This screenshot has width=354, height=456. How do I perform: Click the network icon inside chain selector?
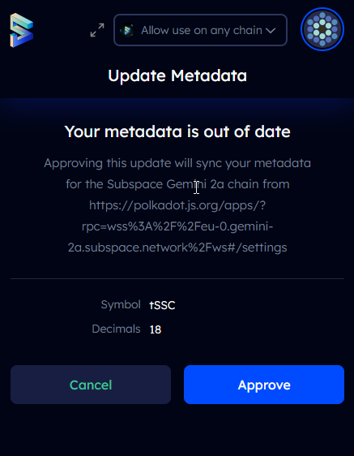click(127, 30)
